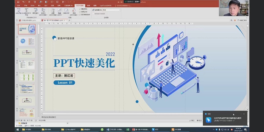Switch to the Insert ribbon tab
The image size is (264, 132).
pyautogui.click(x=39, y=5)
